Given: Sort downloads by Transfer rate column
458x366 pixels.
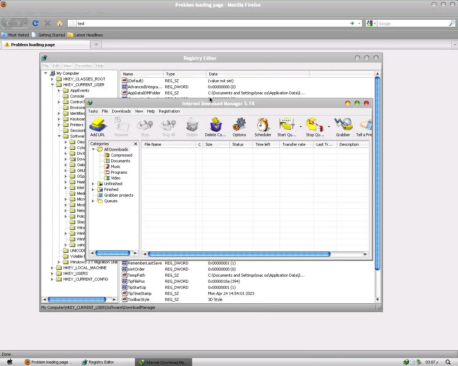Looking at the screenshot, I should pos(296,144).
